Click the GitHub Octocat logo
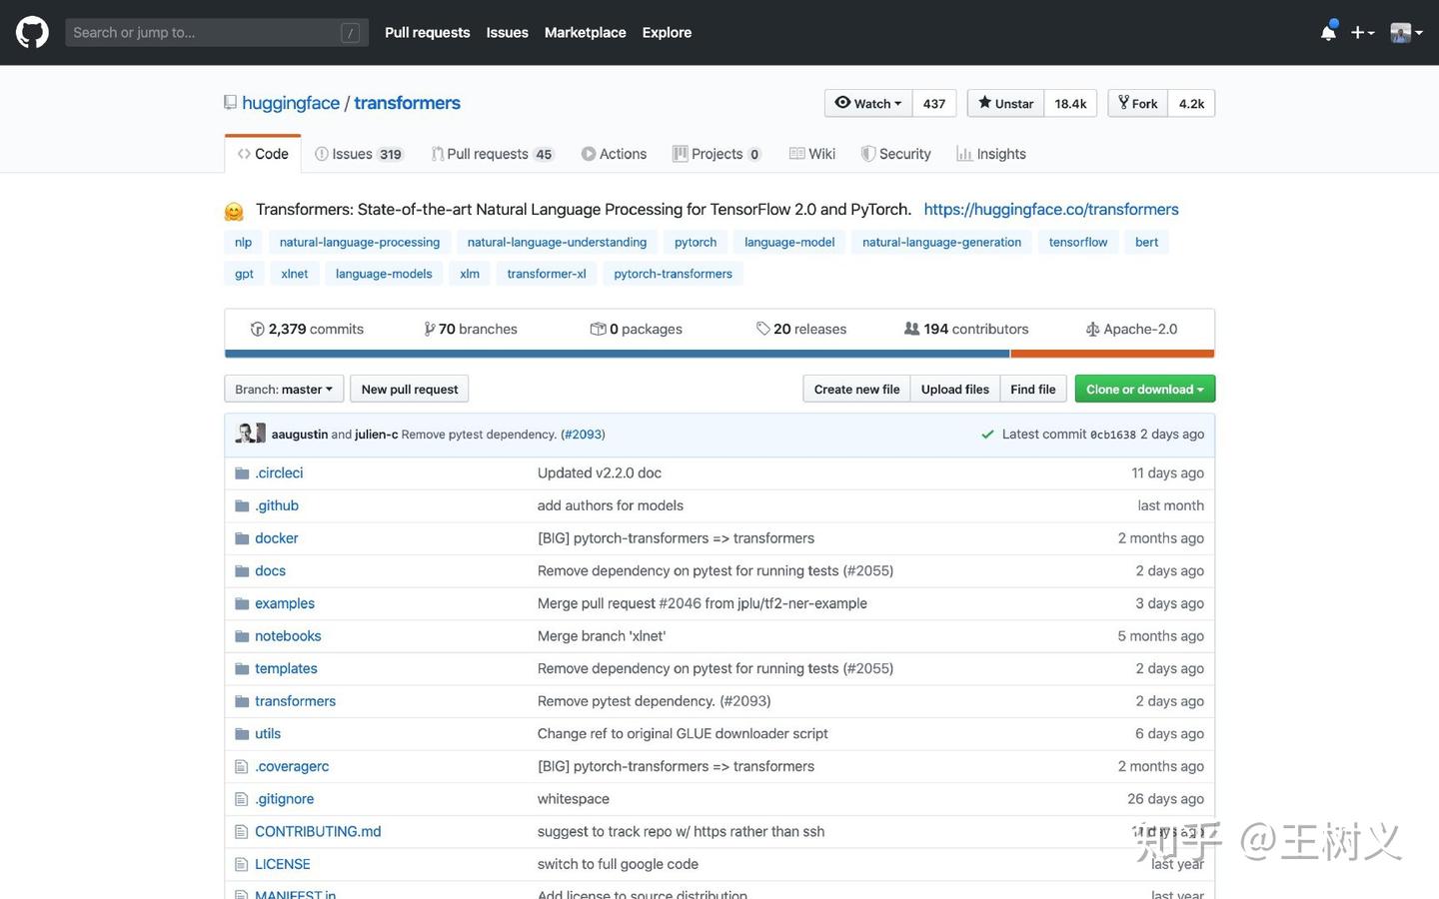The height and width of the screenshot is (899, 1439). (x=32, y=32)
